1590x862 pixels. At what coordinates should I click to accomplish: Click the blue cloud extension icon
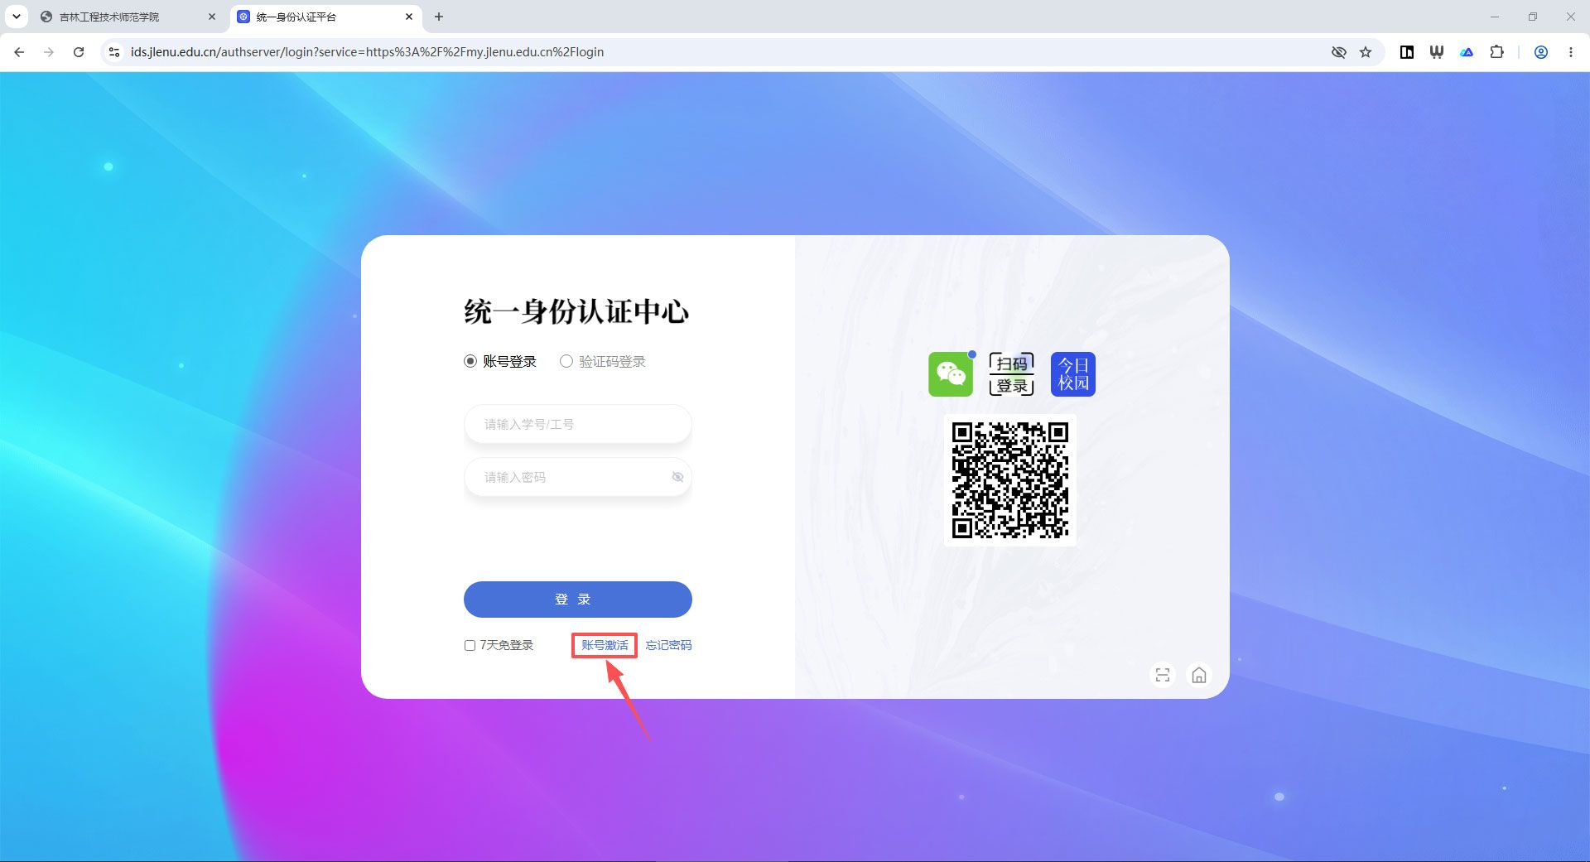[x=1467, y=52]
